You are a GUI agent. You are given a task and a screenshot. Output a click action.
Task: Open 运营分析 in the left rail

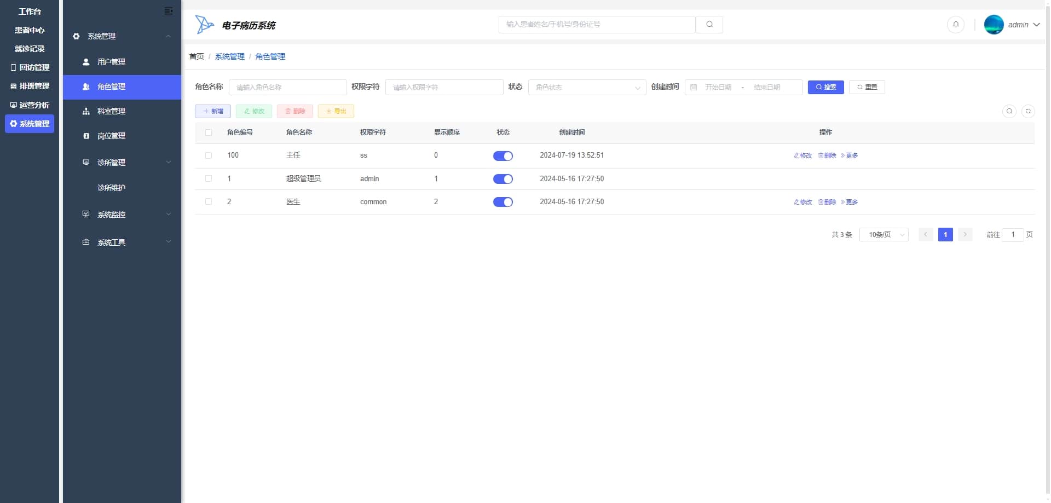pyautogui.click(x=30, y=105)
